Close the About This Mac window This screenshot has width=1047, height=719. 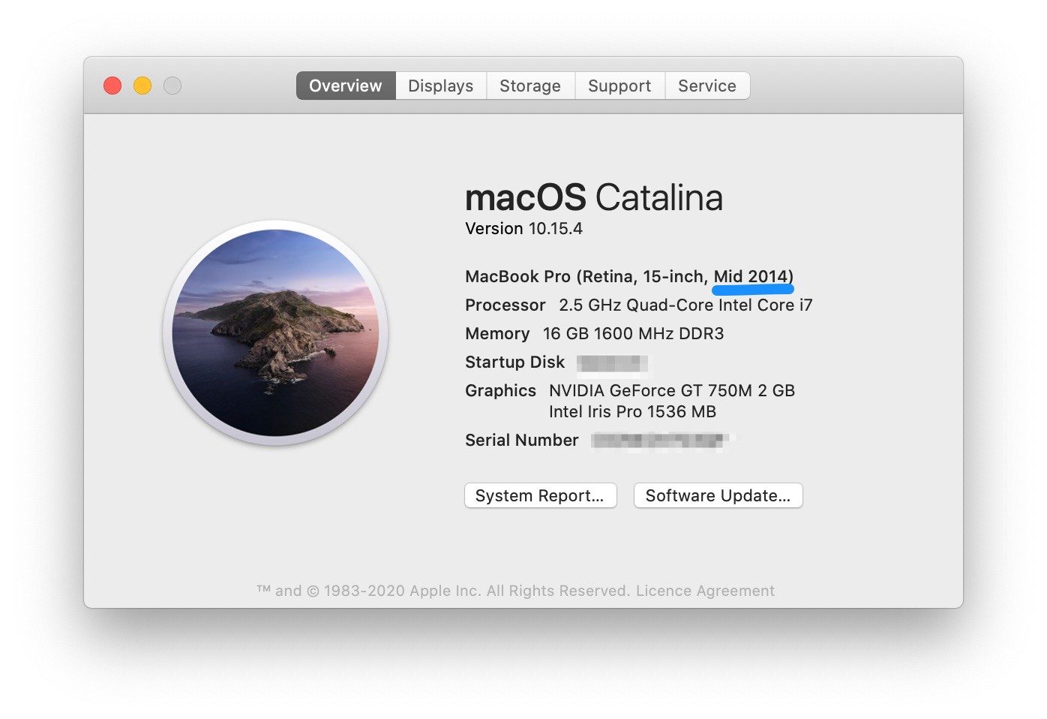112,86
